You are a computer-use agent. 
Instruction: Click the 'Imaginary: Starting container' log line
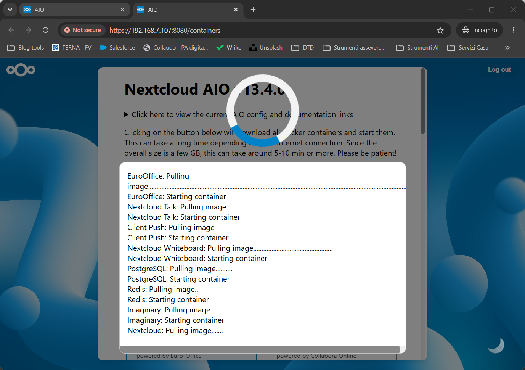click(176, 320)
